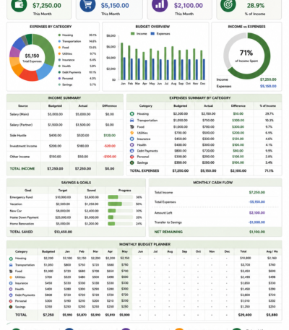
Task: Click the green wallet icon beside $7,250.00
Action: [19, 4]
